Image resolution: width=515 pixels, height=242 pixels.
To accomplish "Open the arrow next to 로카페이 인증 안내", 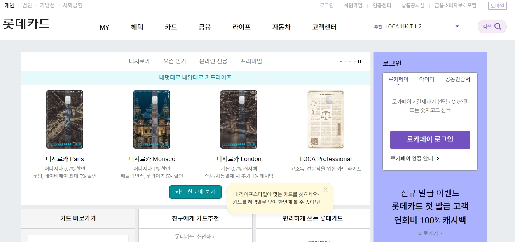I will (438, 158).
